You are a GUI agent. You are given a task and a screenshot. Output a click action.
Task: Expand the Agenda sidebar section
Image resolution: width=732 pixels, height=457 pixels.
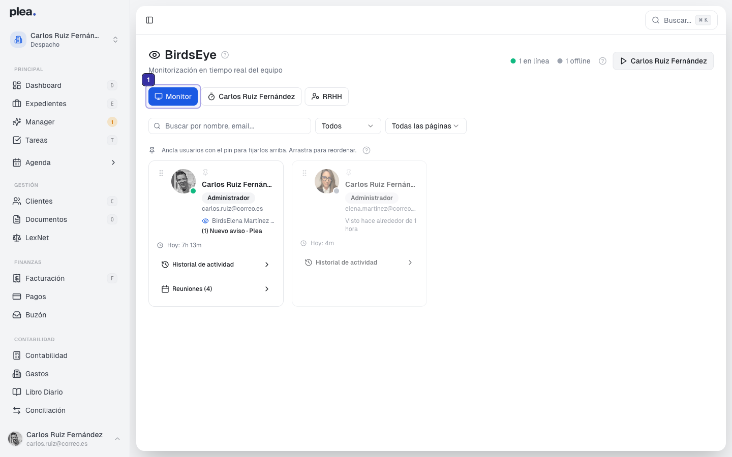[65, 162]
